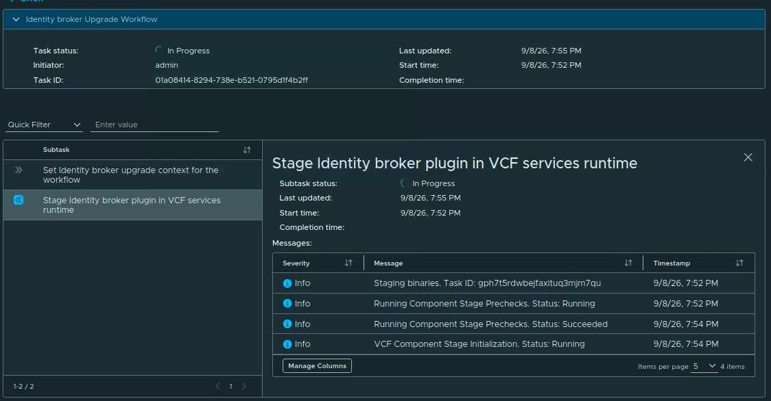
Task: Select message Prechecks Status: Succeeded
Action: pos(490,324)
